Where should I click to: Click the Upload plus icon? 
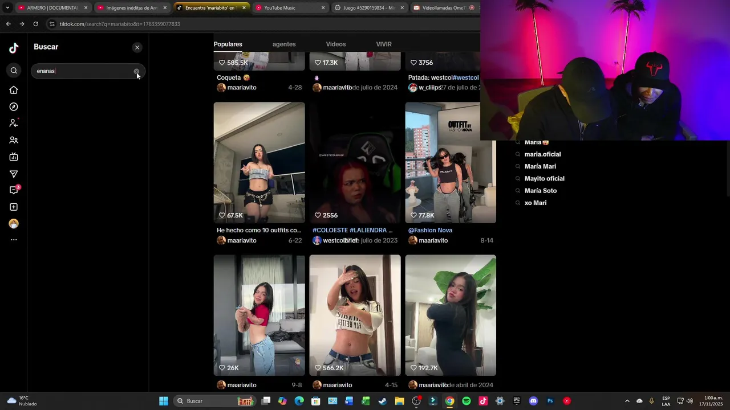pyautogui.click(x=14, y=207)
